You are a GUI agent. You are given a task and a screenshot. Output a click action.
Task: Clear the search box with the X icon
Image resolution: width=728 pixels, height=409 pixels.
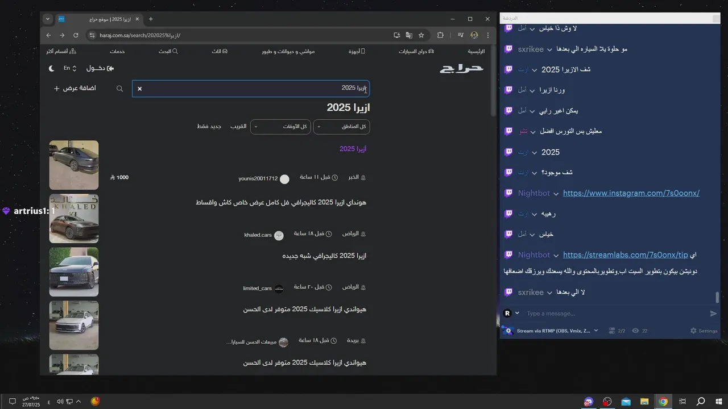[x=139, y=89]
